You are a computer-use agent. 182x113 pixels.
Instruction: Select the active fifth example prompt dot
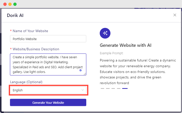click(125, 88)
